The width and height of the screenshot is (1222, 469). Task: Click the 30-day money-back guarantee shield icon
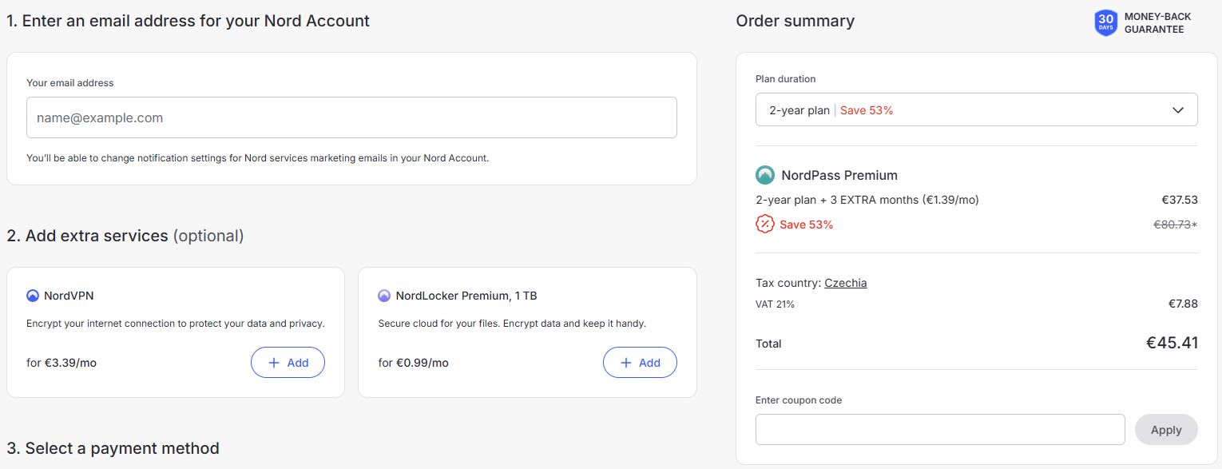[1105, 22]
